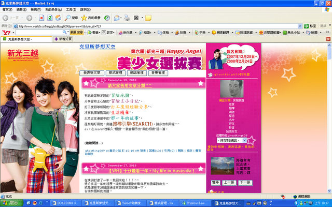Click 阻擋視窗 popup blocker

point(244,33)
